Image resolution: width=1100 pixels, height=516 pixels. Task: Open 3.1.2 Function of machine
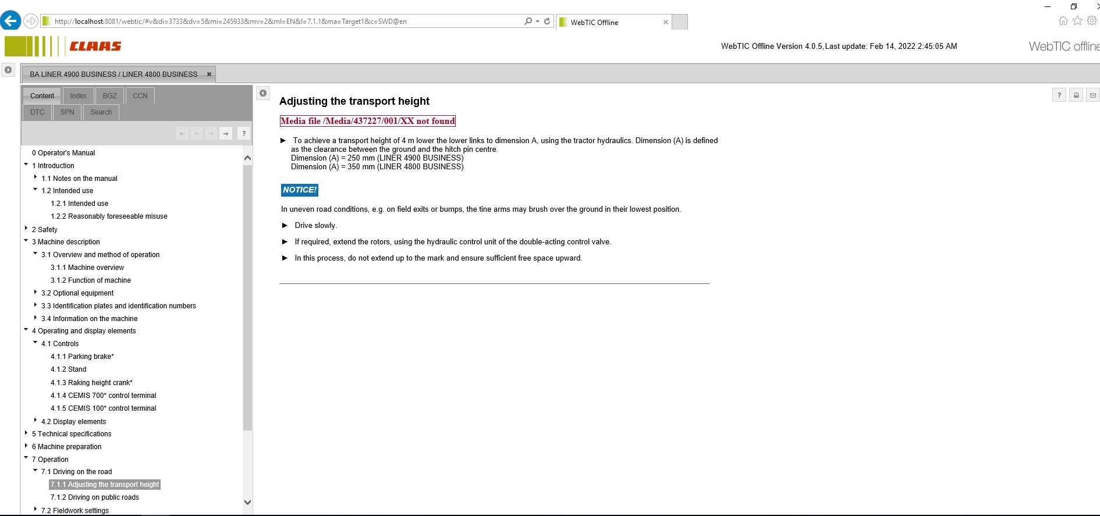point(91,280)
